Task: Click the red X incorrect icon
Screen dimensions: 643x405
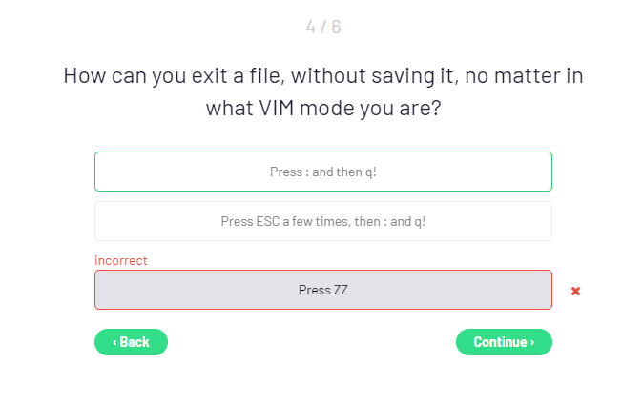Action: point(575,291)
